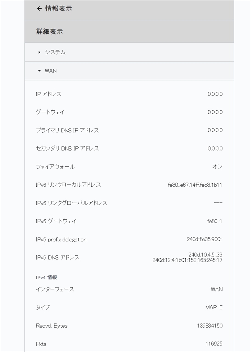Image resolution: width=251 pixels, height=352 pixels.
Task: Click the IPv6 ゲートウェイ value fe80::1
Action: tap(215, 221)
